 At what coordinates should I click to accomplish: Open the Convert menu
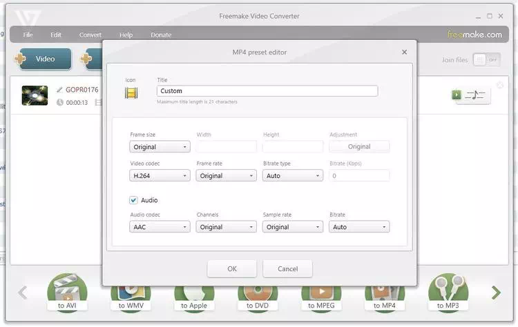pyautogui.click(x=90, y=34)
